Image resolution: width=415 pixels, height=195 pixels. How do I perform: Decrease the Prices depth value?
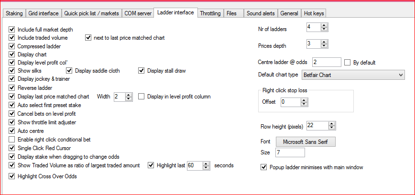(324, 46)
